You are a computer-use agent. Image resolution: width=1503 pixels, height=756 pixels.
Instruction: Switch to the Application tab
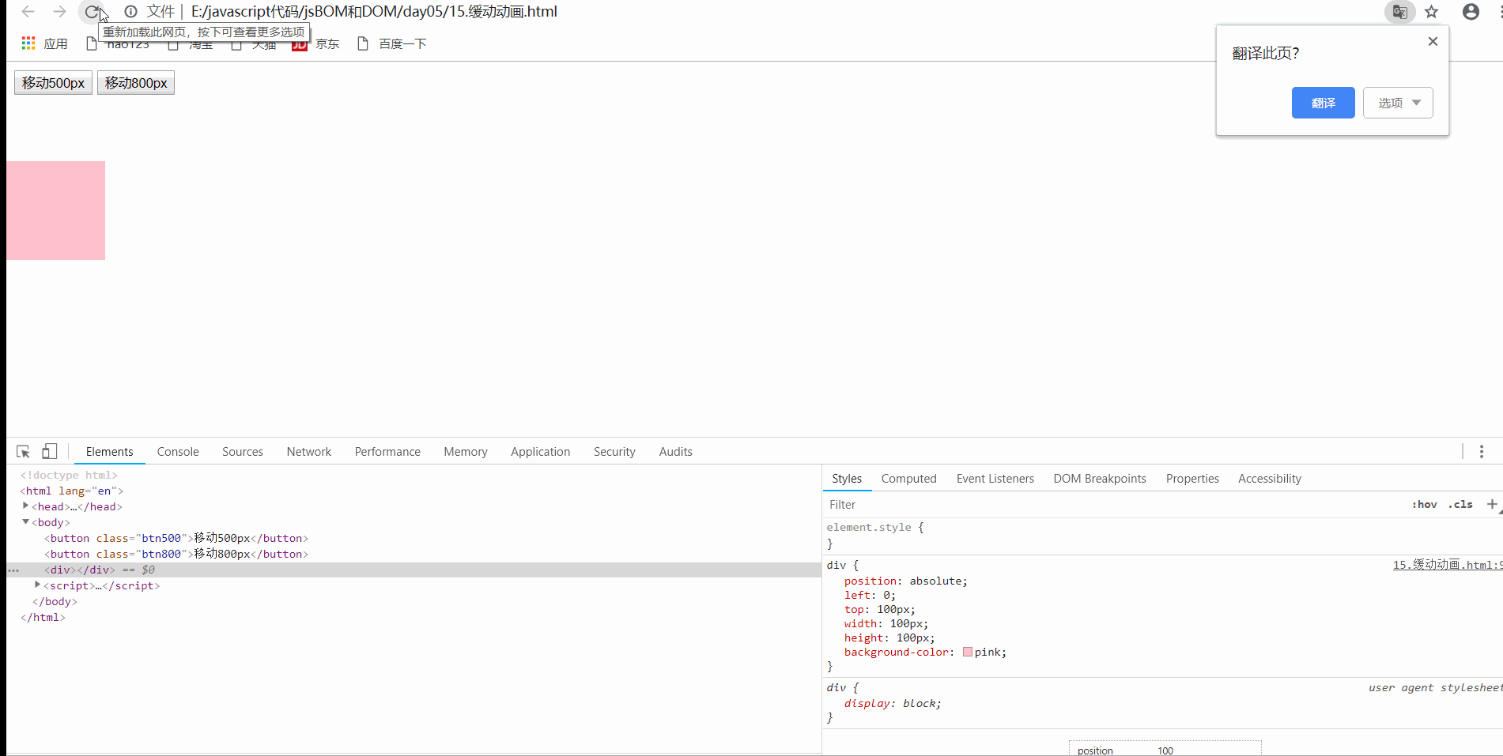[x=540, y=452]
